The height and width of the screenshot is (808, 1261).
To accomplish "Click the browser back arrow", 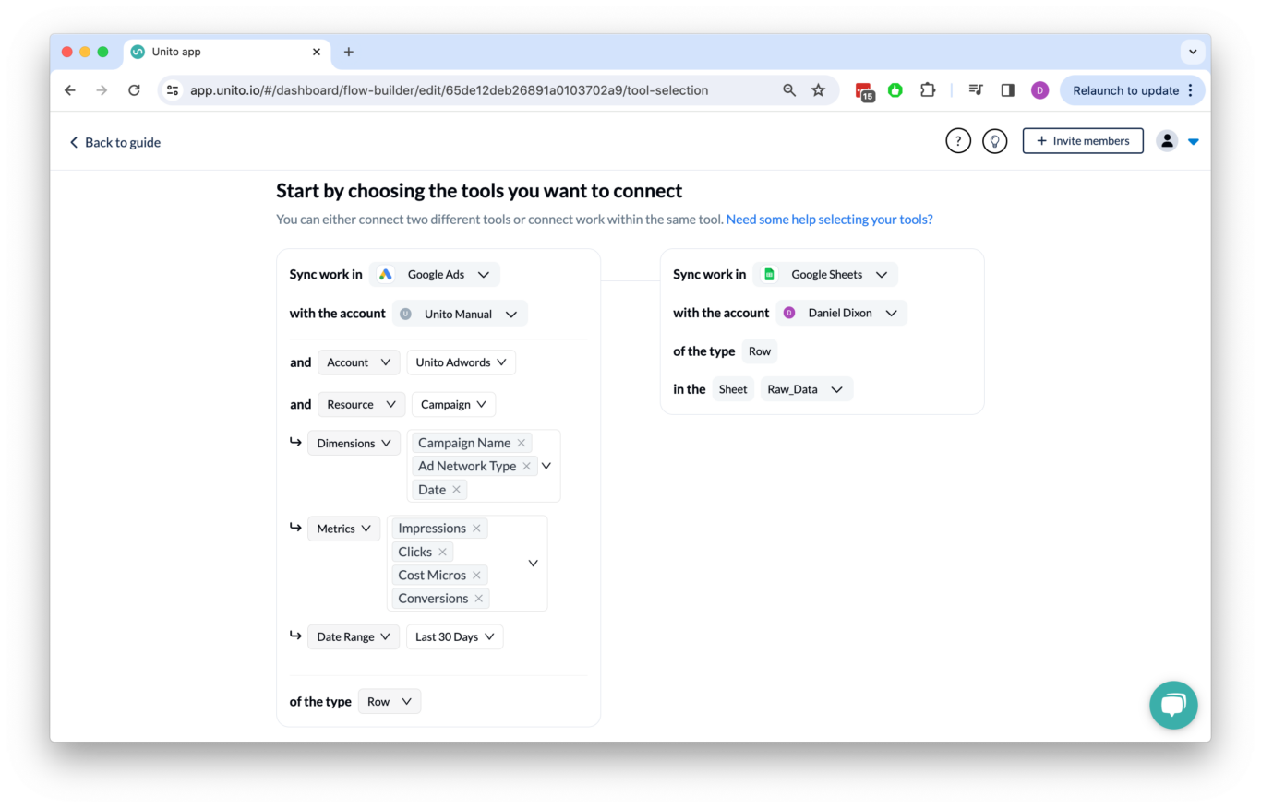I will (70, 90).
